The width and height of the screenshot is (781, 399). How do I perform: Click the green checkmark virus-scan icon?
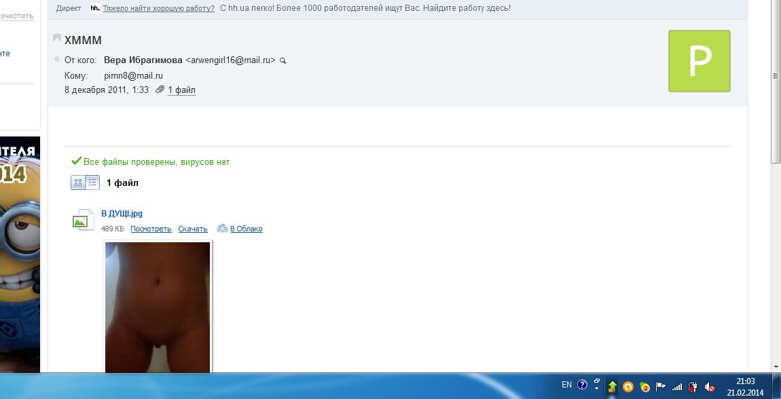(76, 161)
